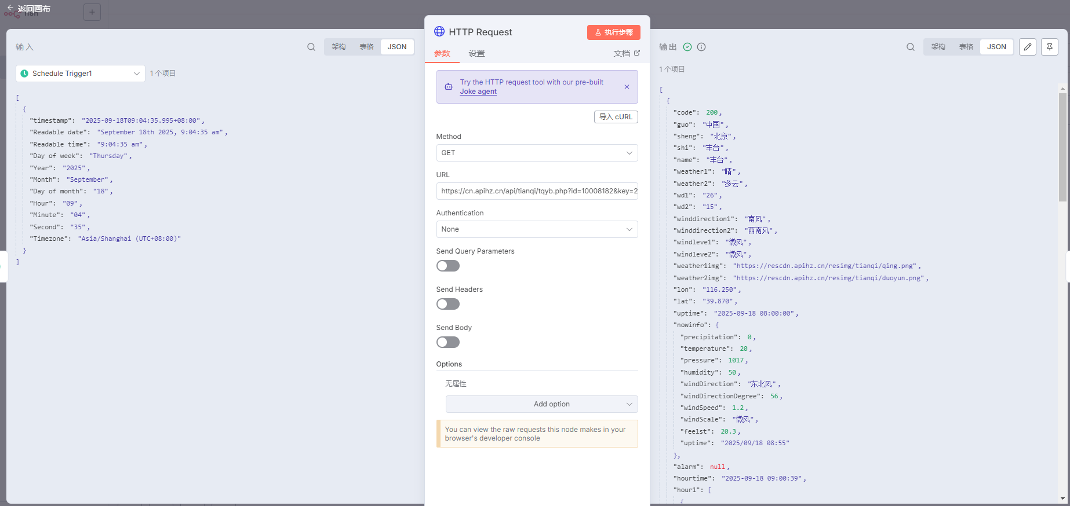Toggle the Send Body switch
This screenshot has width=1070, height=506.
click(448, 342)
